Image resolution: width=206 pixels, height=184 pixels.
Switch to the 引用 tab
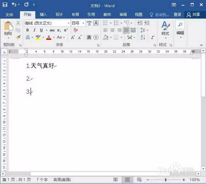[91, 15]
